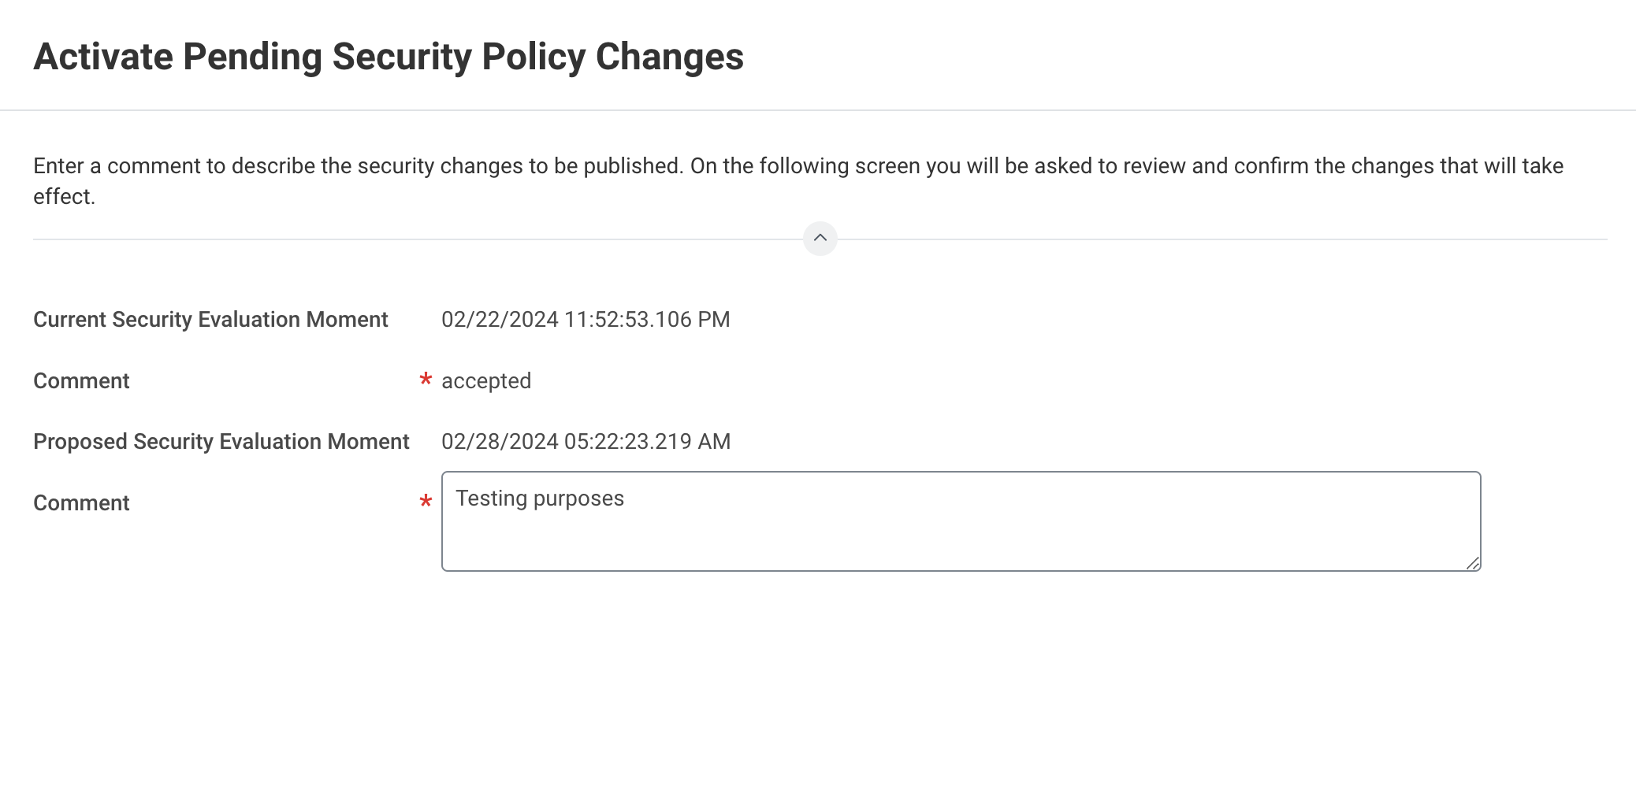Click the 'Current Security Evaluation Moment' label
Image resolution: width=1636 pixels, height=797 pixels.
point(210,320)
